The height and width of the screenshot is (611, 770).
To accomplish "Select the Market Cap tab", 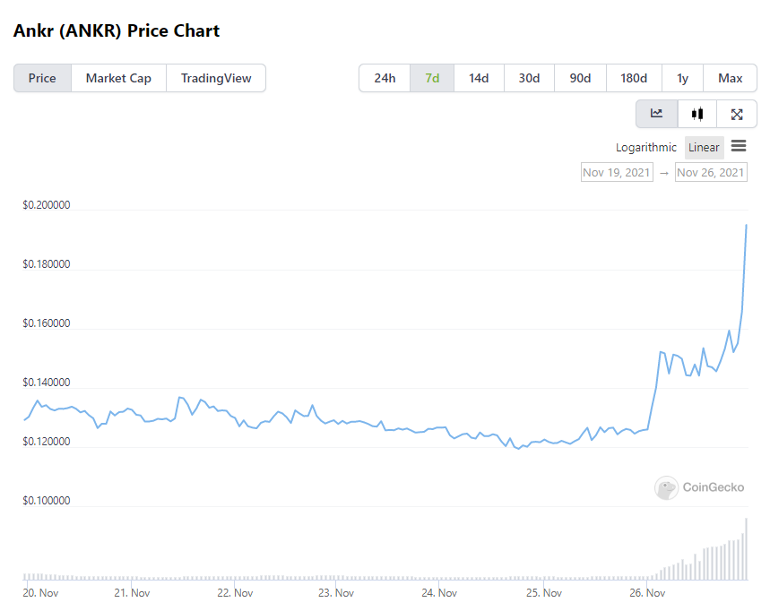I will (118, 78).
